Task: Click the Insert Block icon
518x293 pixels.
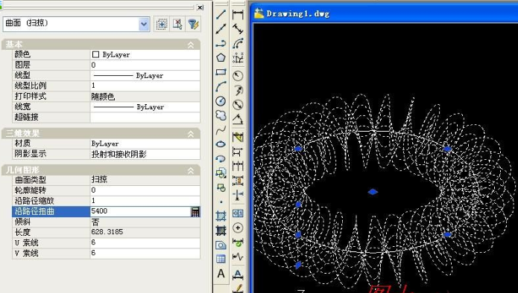Action: pos(221,173)
